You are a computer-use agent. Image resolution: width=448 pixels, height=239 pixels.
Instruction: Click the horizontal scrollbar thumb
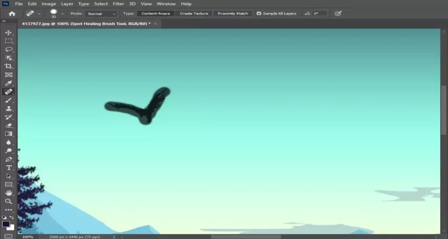tap(246, 237)
